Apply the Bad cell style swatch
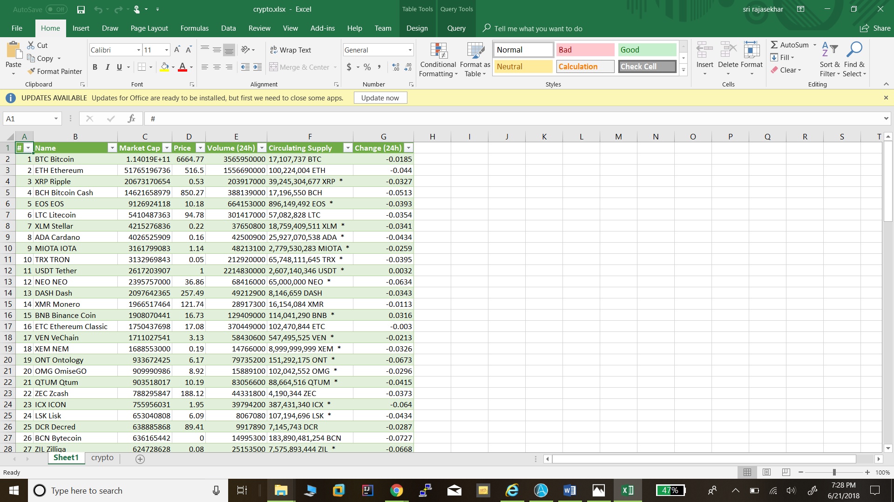Image resolution: width=894 pixels, height=502 pixels. 585,50
